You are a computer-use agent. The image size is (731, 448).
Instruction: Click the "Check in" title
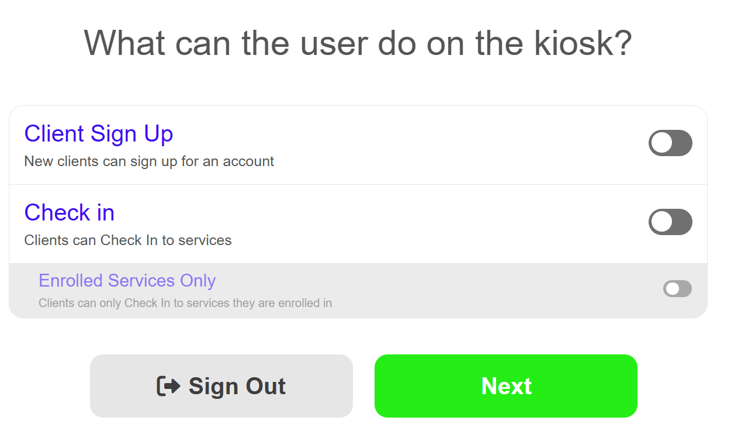pos(70,212)
